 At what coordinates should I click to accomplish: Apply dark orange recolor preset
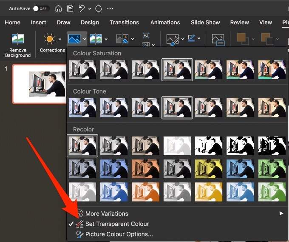click(146, 169)
